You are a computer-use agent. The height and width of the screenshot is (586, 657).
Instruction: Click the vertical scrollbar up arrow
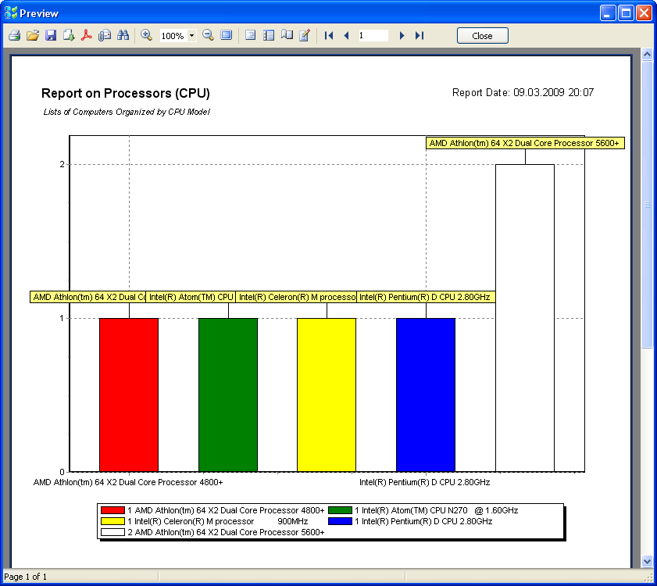647,55
